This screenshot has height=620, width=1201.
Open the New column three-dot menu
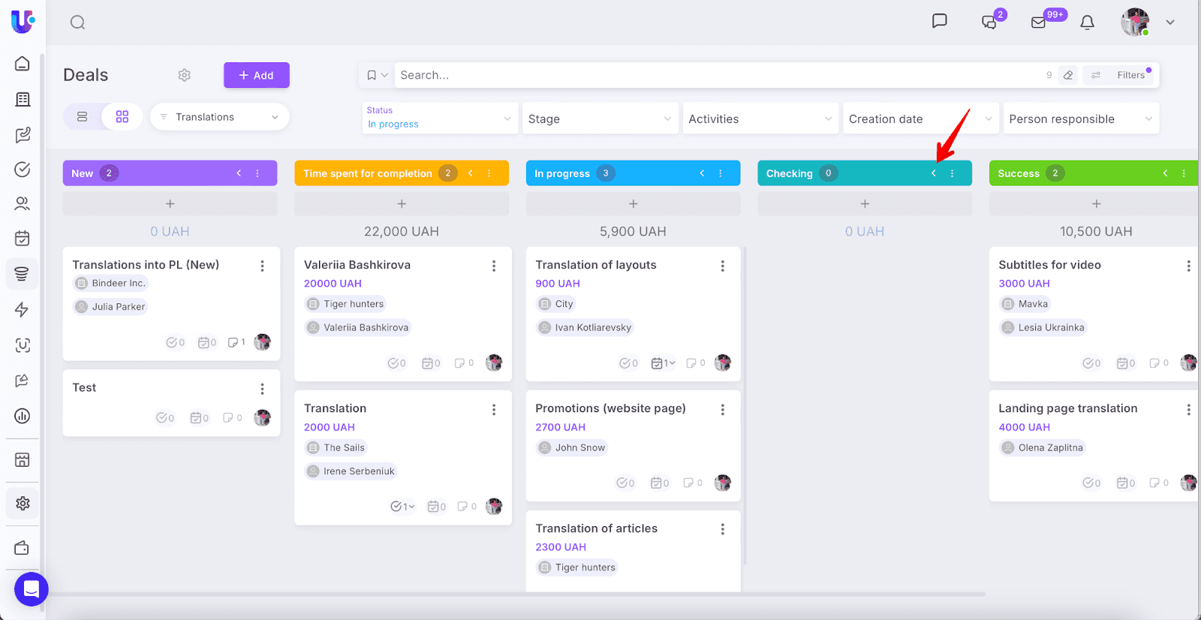coord(257,173)
